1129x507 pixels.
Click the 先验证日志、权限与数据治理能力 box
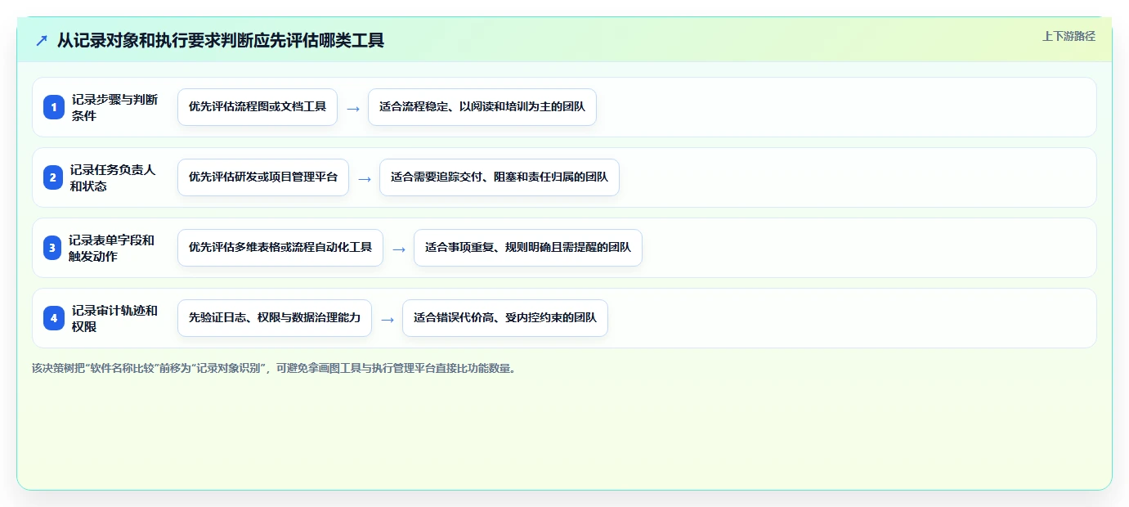(275, 318)
